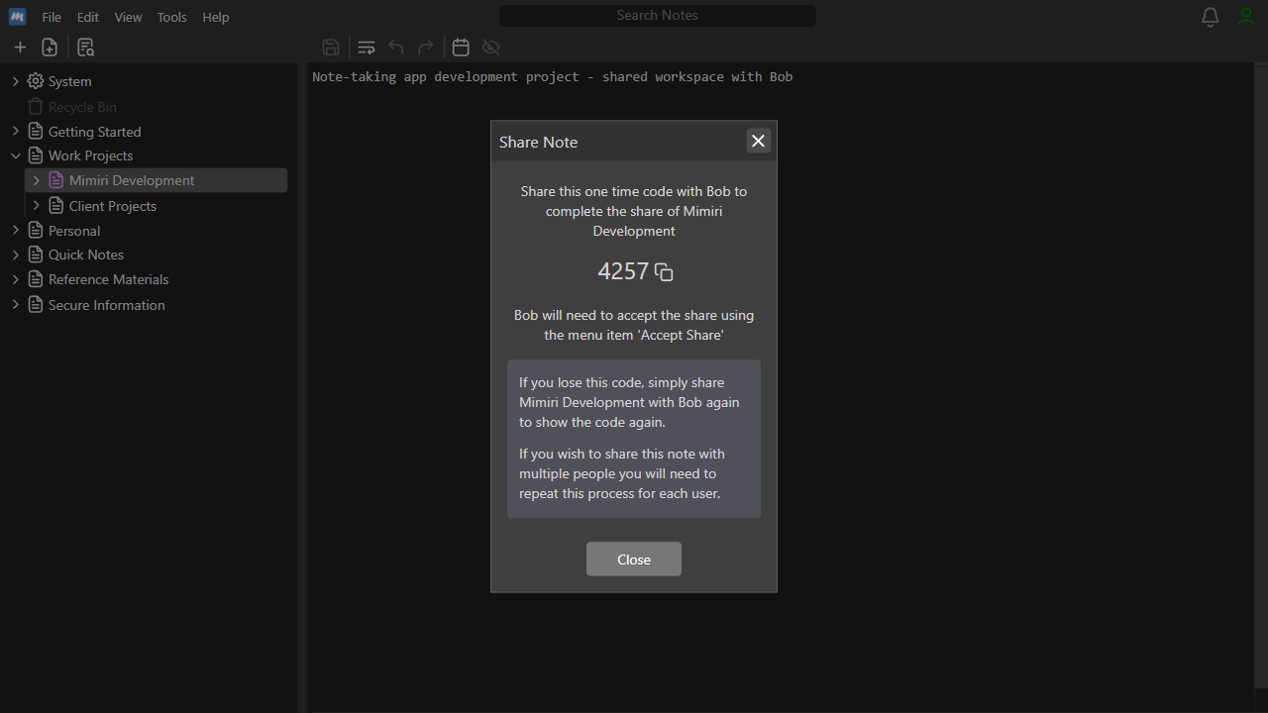Click the Client Projects note icon
The image size is (1268, 713).
(56, 205)
